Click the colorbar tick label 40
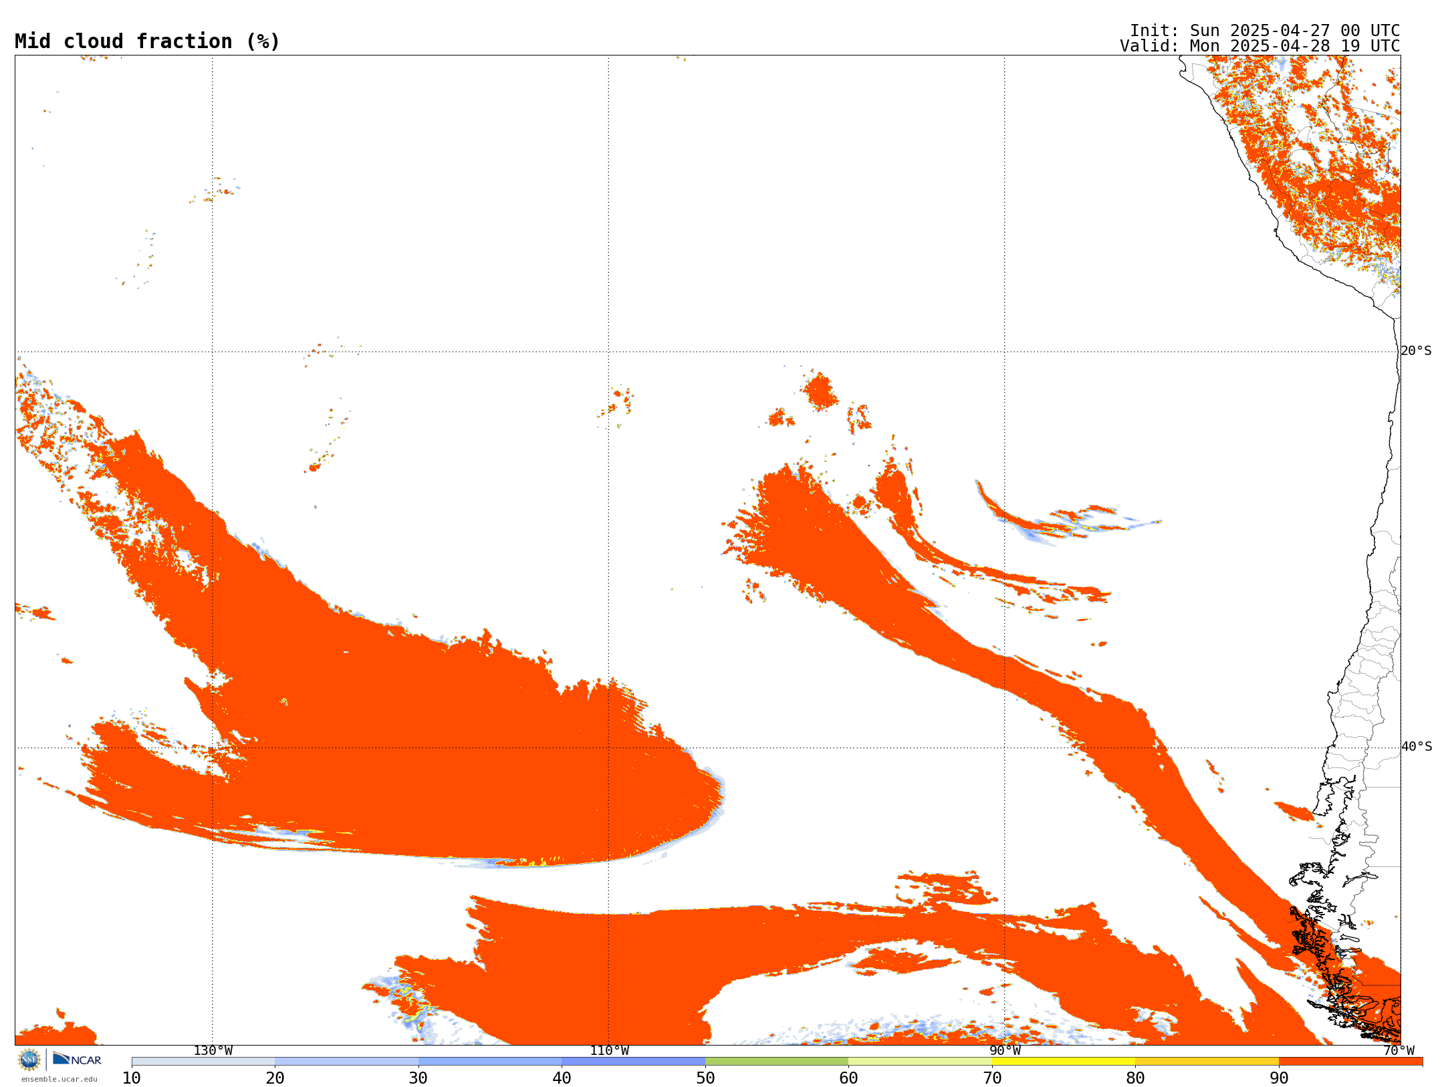 [562, 1078]
